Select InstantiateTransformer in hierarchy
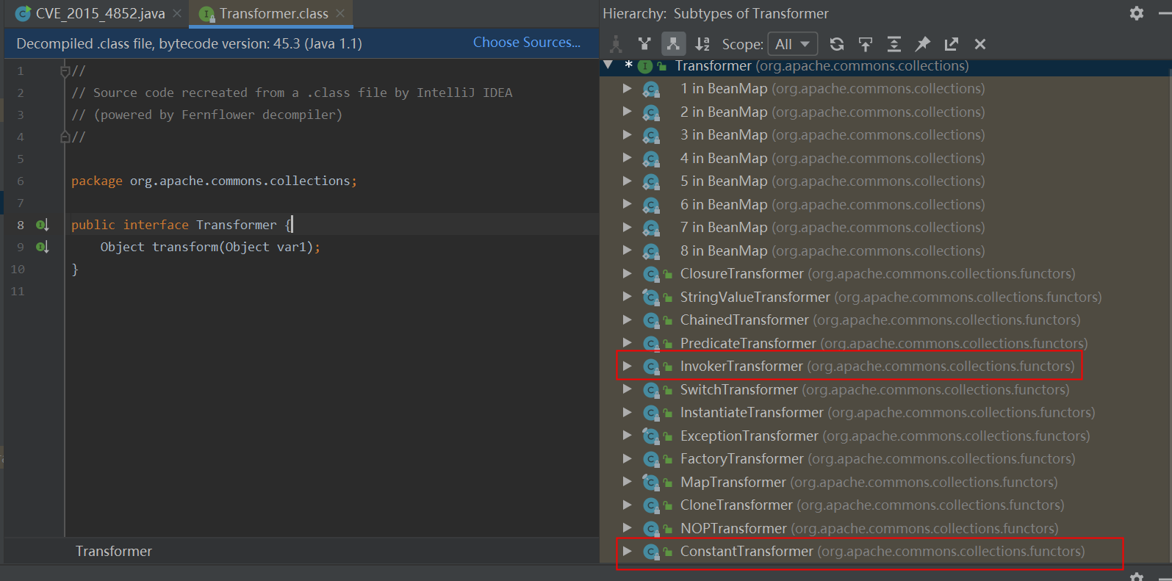Viewport: 1172px width, 581px height. tap(888, 413)
